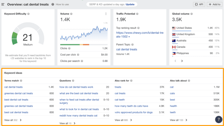Go to next countries page arrow

(x=182, y=61)
